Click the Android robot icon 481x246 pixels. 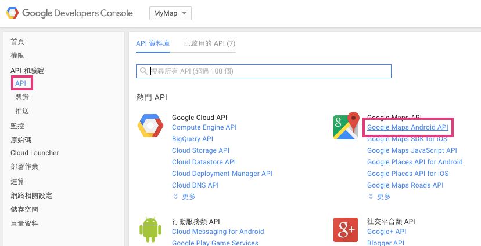click(x=150, y=230)
